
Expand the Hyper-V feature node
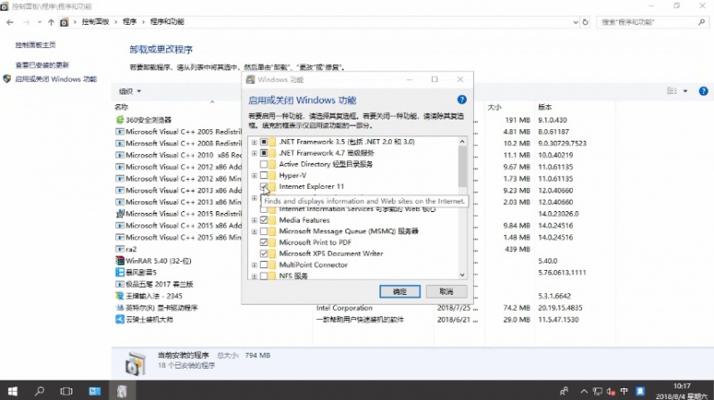pos(254,176)
